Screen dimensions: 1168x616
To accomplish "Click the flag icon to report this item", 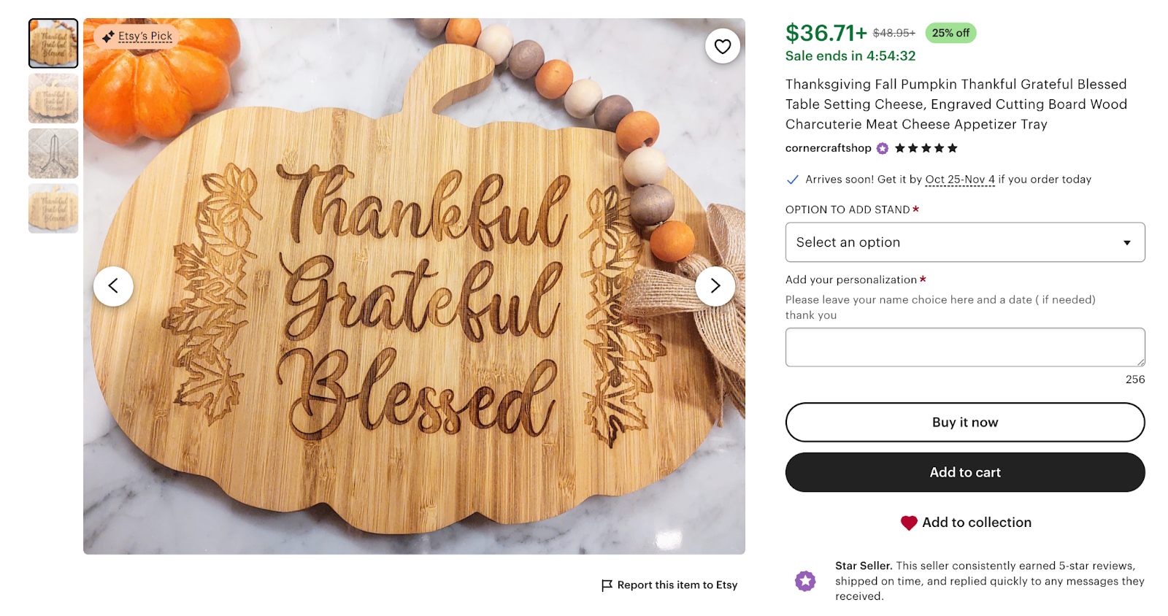I will click(606, 585).
